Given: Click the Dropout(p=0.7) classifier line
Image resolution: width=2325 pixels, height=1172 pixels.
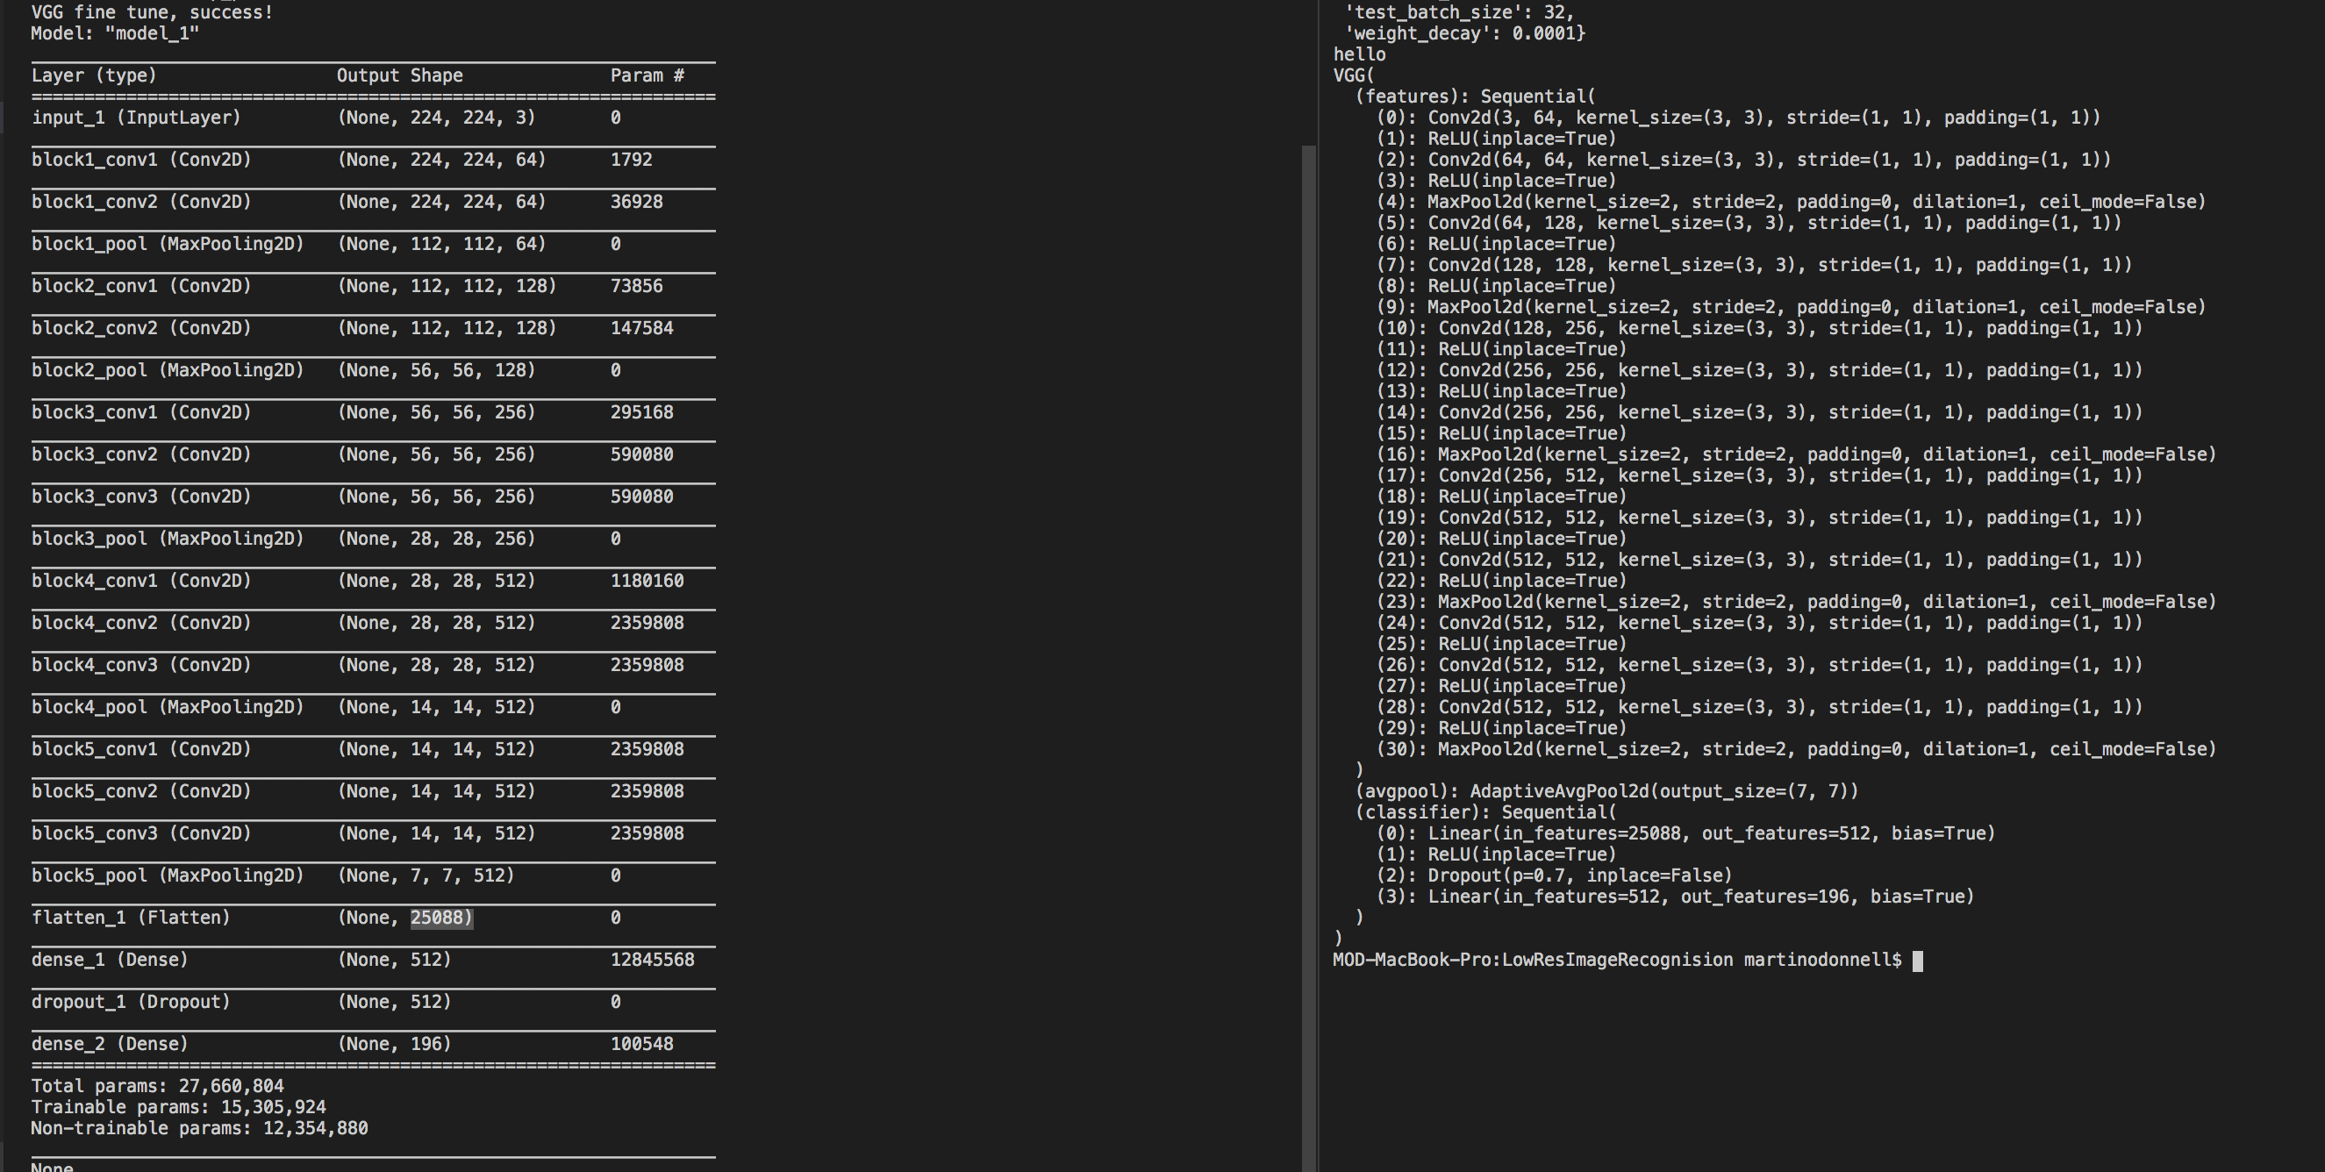Looking at the screenshot, I should 1553,875.
